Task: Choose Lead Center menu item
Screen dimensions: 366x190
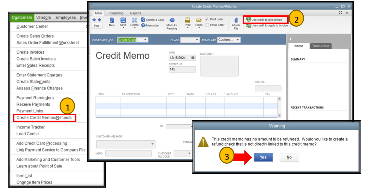Action: tap(28, 134)
